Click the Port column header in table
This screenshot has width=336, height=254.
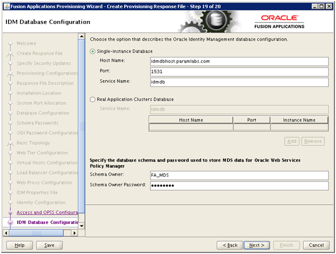click(x=251, y=120)
